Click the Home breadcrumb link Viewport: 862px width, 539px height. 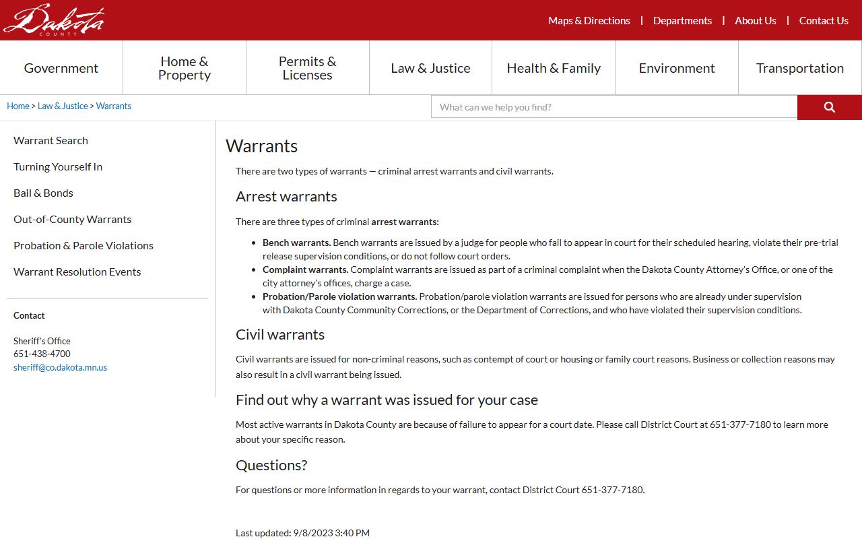tap(18, 106)
